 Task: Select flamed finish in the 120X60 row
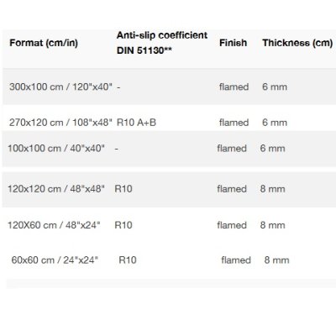[232, 225]
